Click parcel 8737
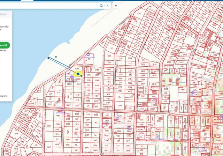This screenshot has height=156, width=223. 147,20
